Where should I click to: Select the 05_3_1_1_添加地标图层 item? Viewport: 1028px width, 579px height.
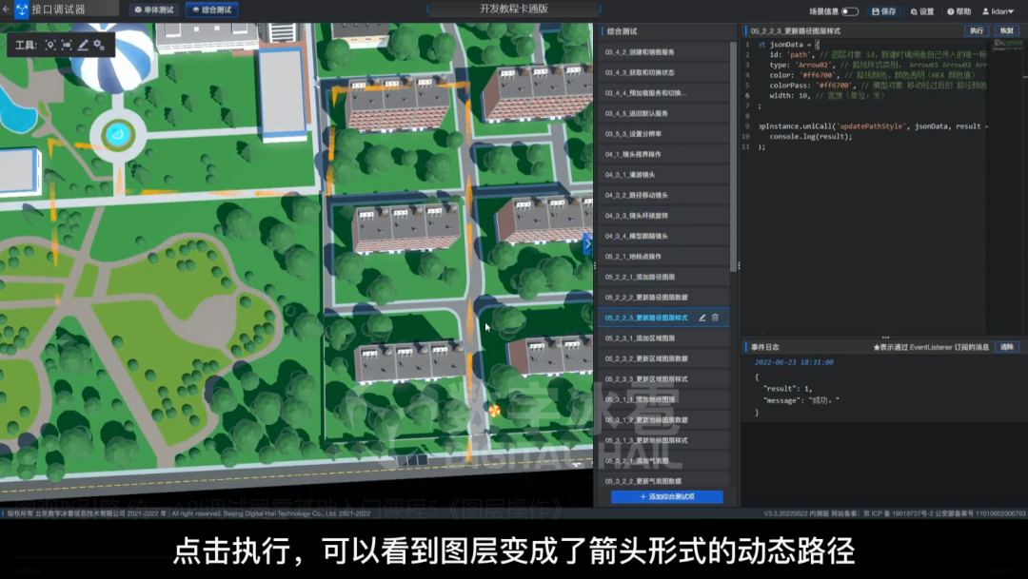coord(662,399)
